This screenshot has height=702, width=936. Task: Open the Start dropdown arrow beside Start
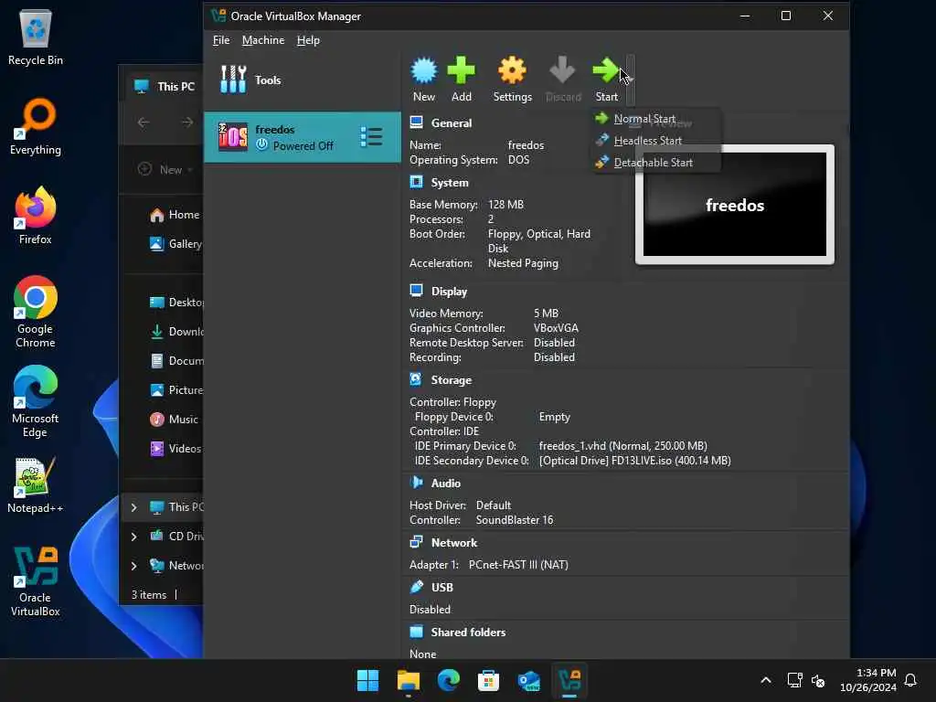click(x=631, y=79)
